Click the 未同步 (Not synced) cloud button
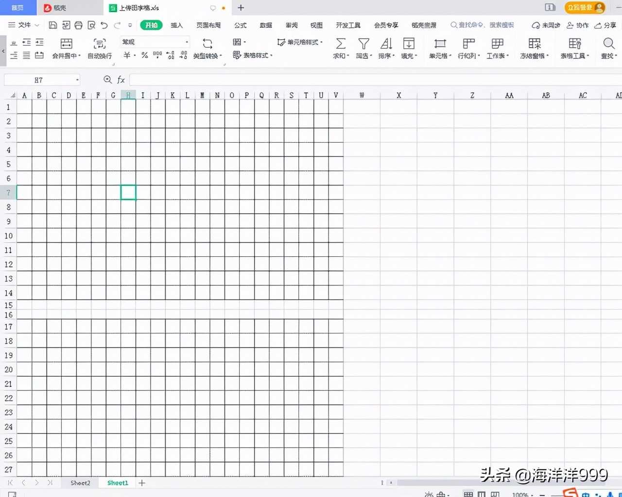 click(546, 25)
